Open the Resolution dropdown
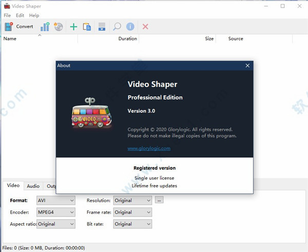The height and width of the screenshot is (252, 308). 132,200
